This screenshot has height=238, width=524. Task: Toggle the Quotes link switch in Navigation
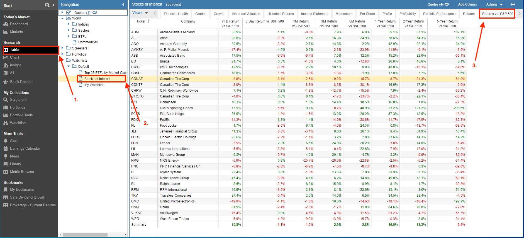pos(95,12)
